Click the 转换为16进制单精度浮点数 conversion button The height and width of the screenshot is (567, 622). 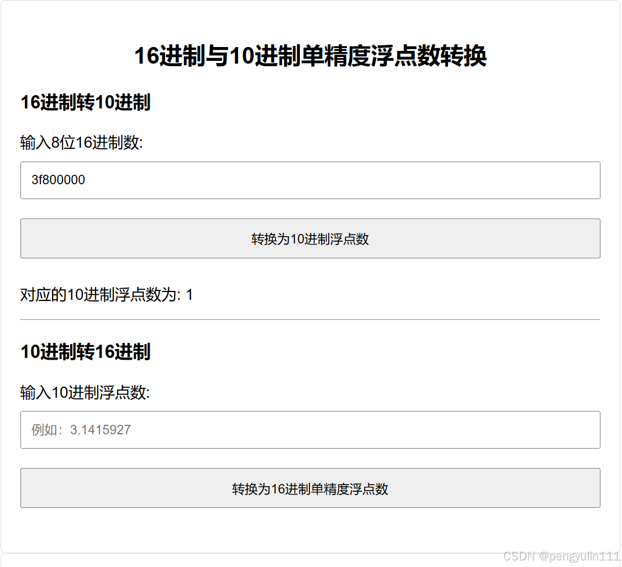310,488
